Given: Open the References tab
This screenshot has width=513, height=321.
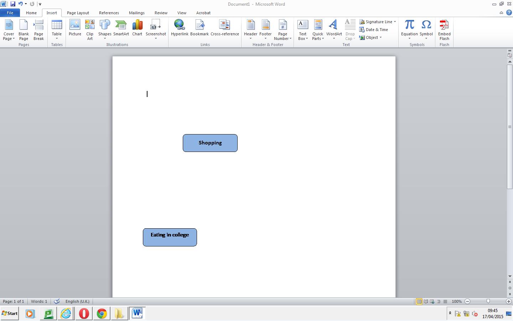Looking at the screenshot, I should pos(109,13).
